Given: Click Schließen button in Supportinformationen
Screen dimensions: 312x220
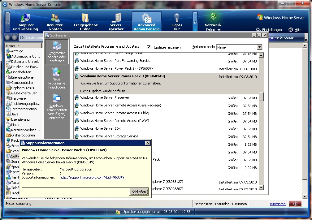Looking at the screenshot, I should point(139,192).
